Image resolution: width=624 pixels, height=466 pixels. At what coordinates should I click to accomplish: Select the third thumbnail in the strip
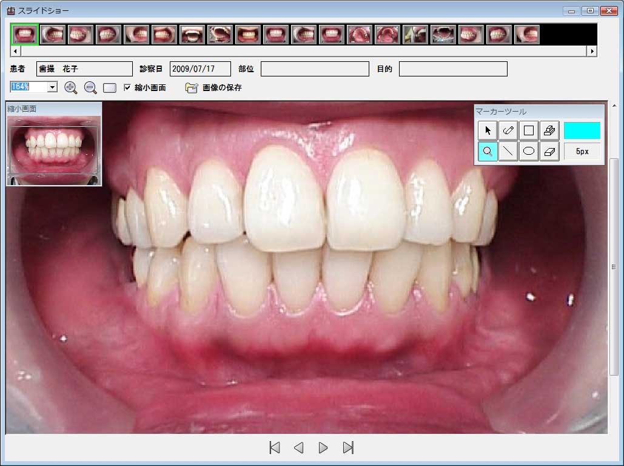point(81,34)
